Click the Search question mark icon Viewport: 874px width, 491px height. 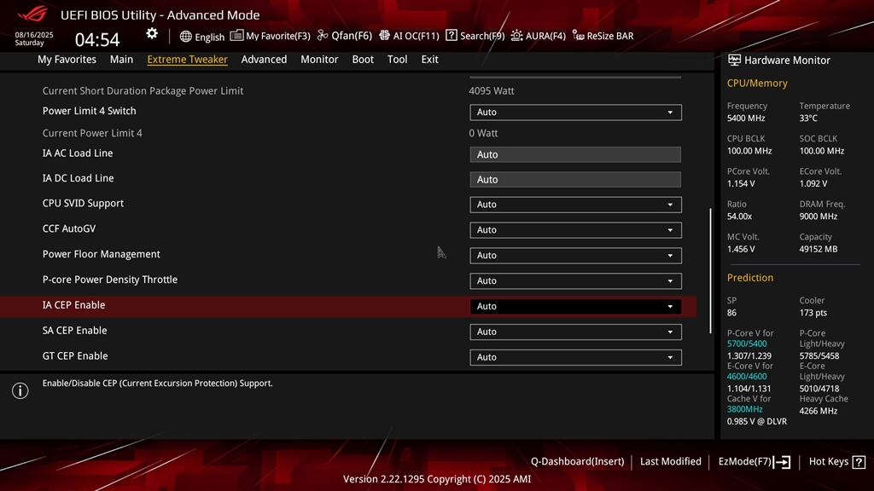coord(452,36)
